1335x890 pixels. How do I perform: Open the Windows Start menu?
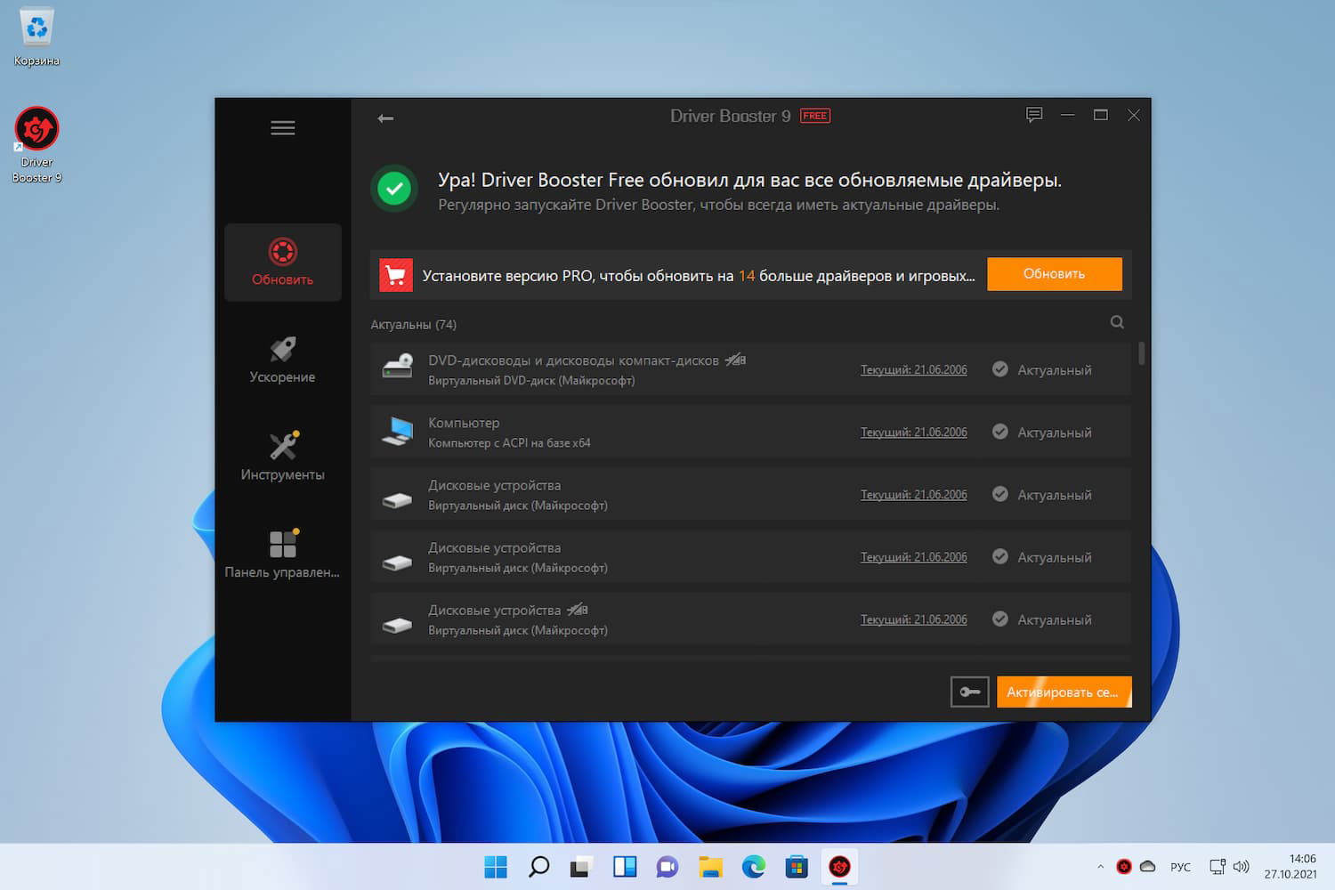[x=496, y=867]
